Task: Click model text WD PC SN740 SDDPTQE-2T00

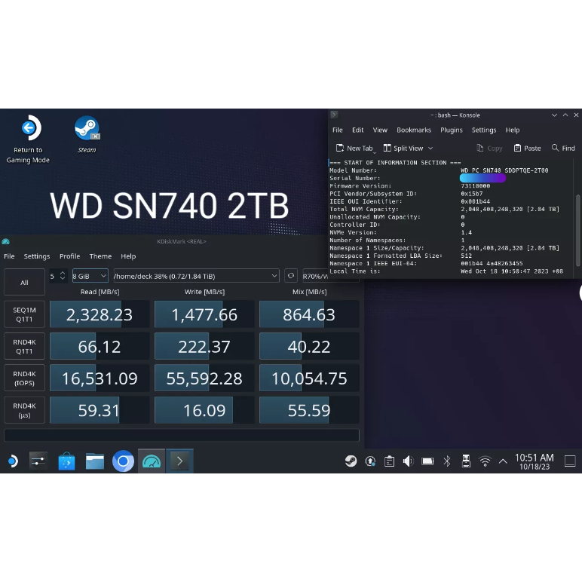Action: [x=504, y=170]
